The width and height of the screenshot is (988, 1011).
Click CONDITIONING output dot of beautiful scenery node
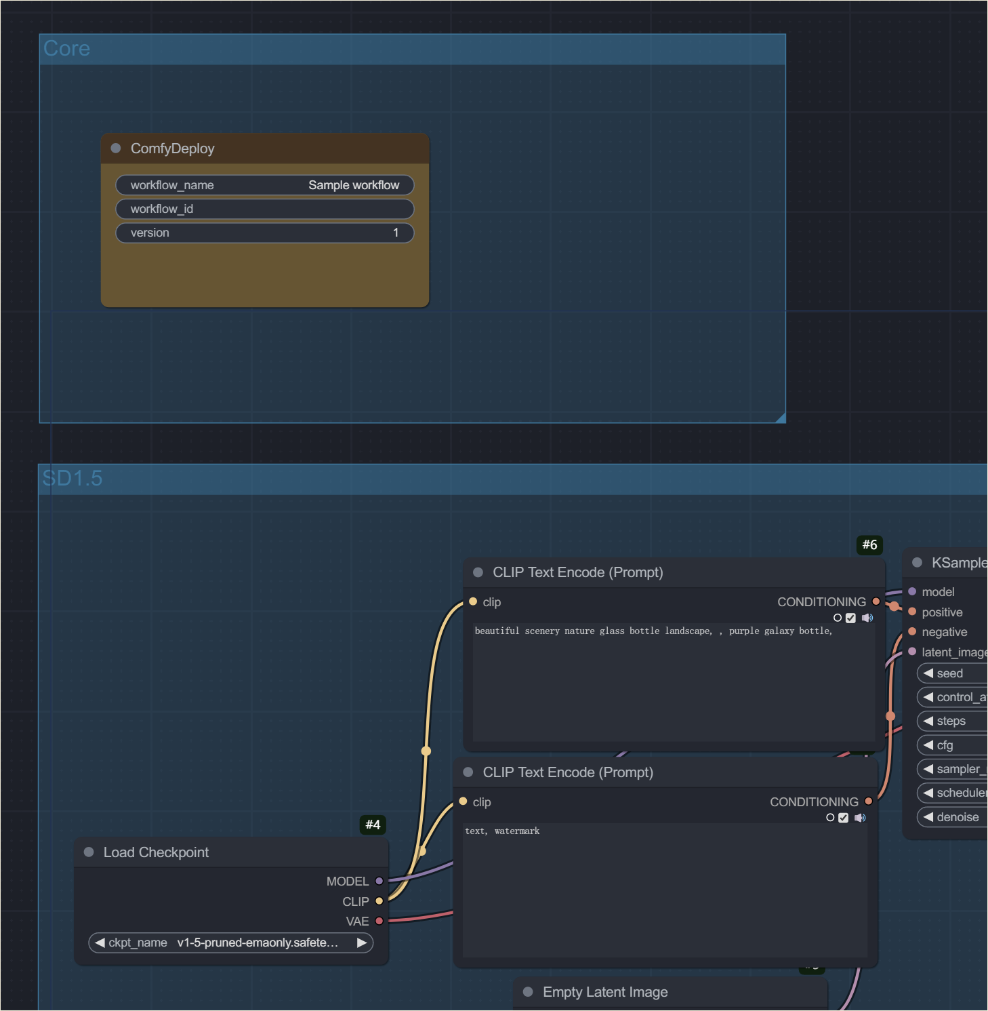click(876, 601)
